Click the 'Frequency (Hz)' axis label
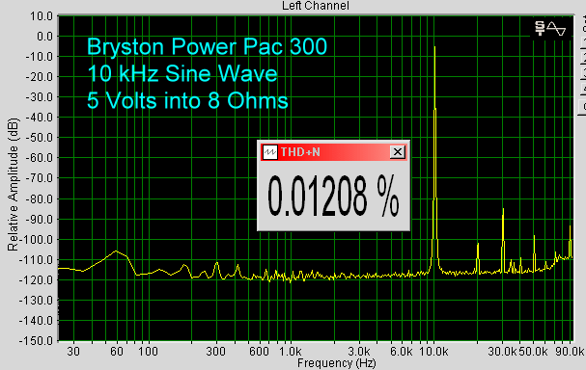Viewport: 586px width, 370px height. coord(336,363)
